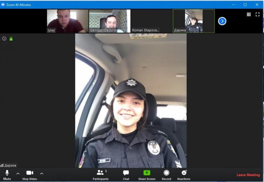264x182 pixels.
Task: Mute the microphone
Action: pos(7,174)
